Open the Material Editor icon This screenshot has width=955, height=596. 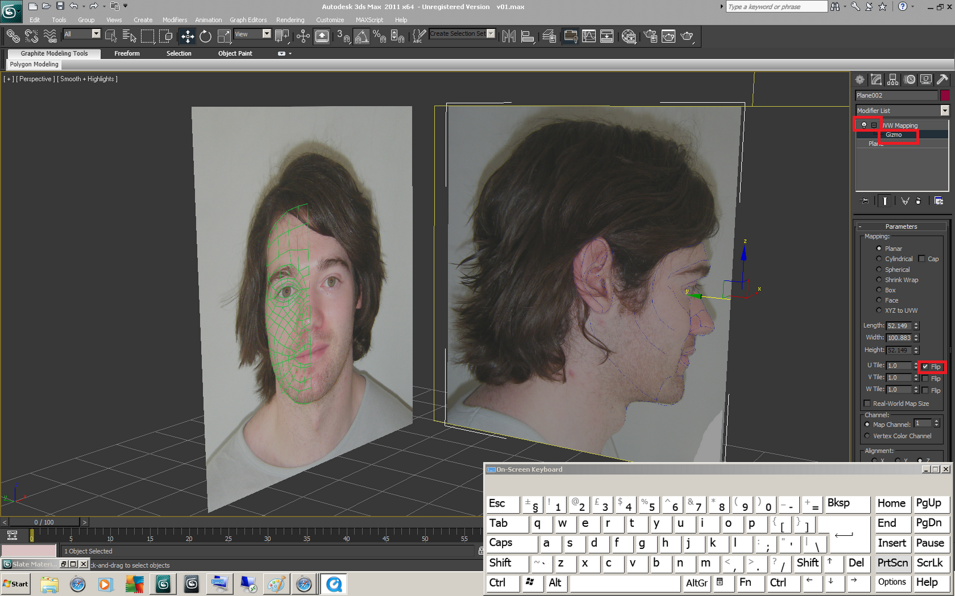click(629, 36)
